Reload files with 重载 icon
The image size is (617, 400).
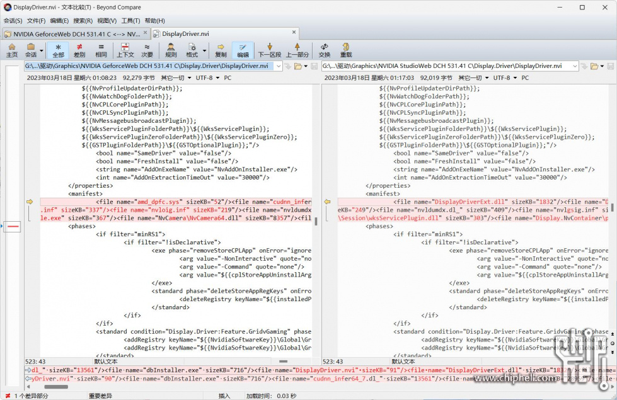pos(346,50)
